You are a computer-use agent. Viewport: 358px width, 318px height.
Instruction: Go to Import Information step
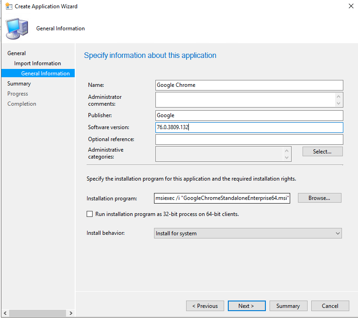point(38,63)
